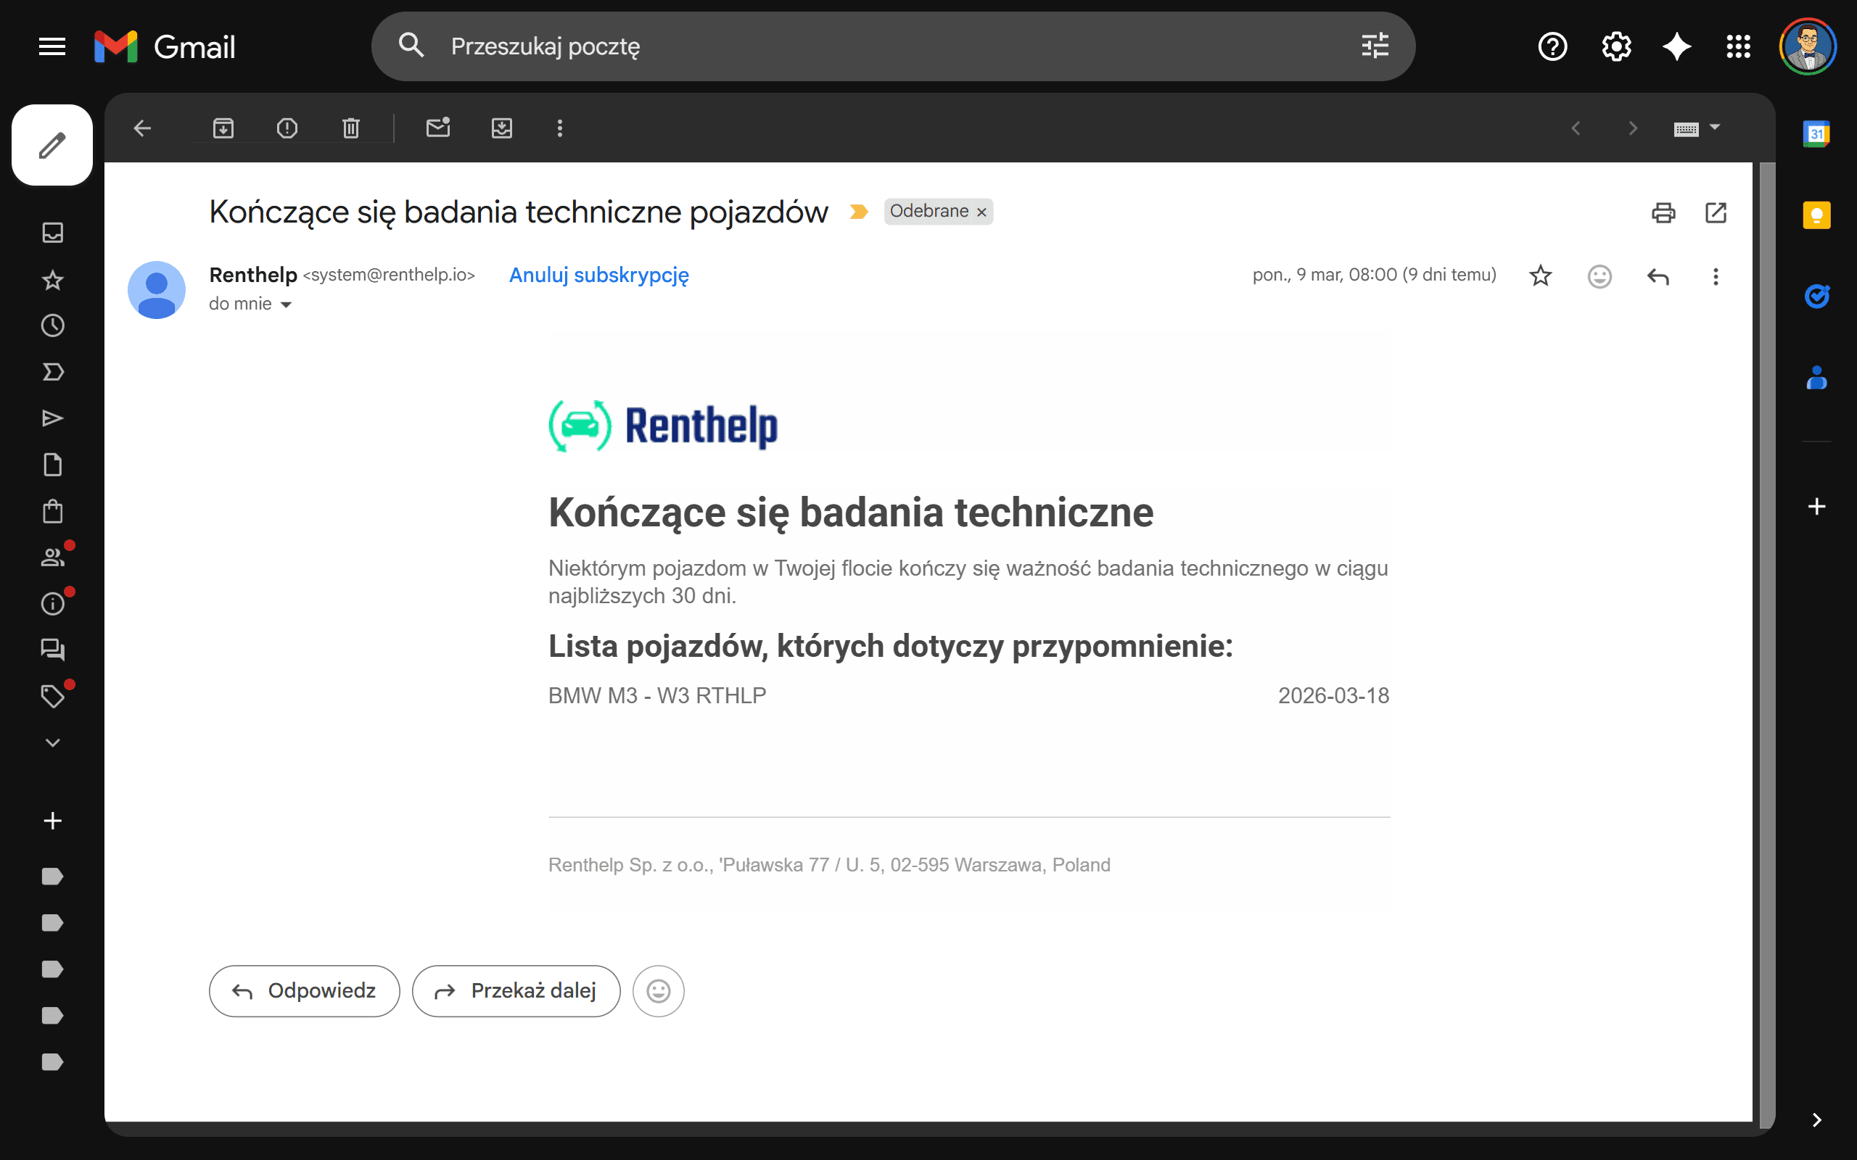The height and width of the screenshot is (1160, 1857).
Task: Click the search magnifier icon
Action: point(411,46)
